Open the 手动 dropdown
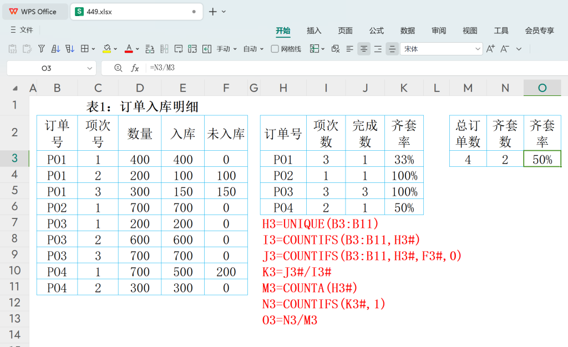The width and height of the screenshot is (568, 347). pos(227,49)
